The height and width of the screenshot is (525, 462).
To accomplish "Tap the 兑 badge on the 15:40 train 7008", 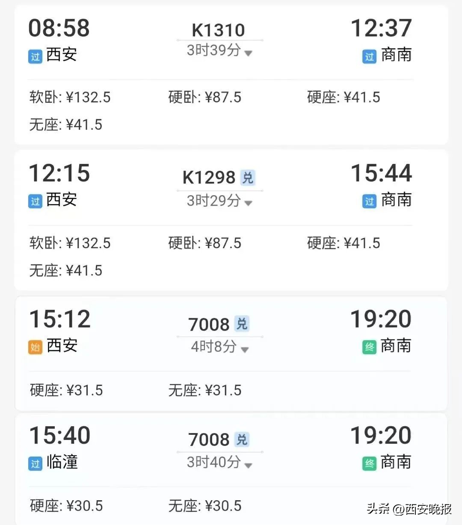I will click(242, 439).
